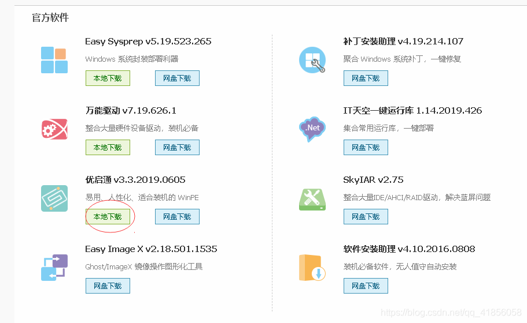Click the 补丁安装助理 wrench icon
This screenshot has width=527, height=323.
click(x=312, y=60)
